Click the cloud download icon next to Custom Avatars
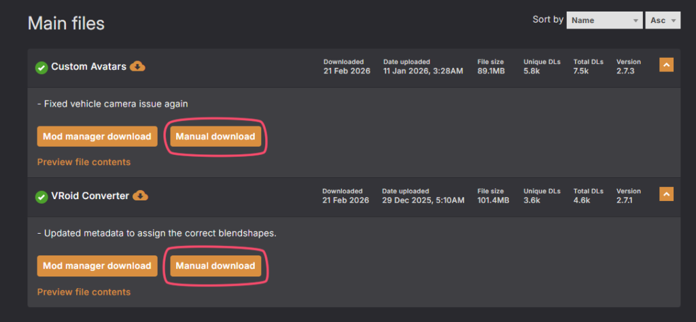Screen dimensions: 696x322 point(138,66)
